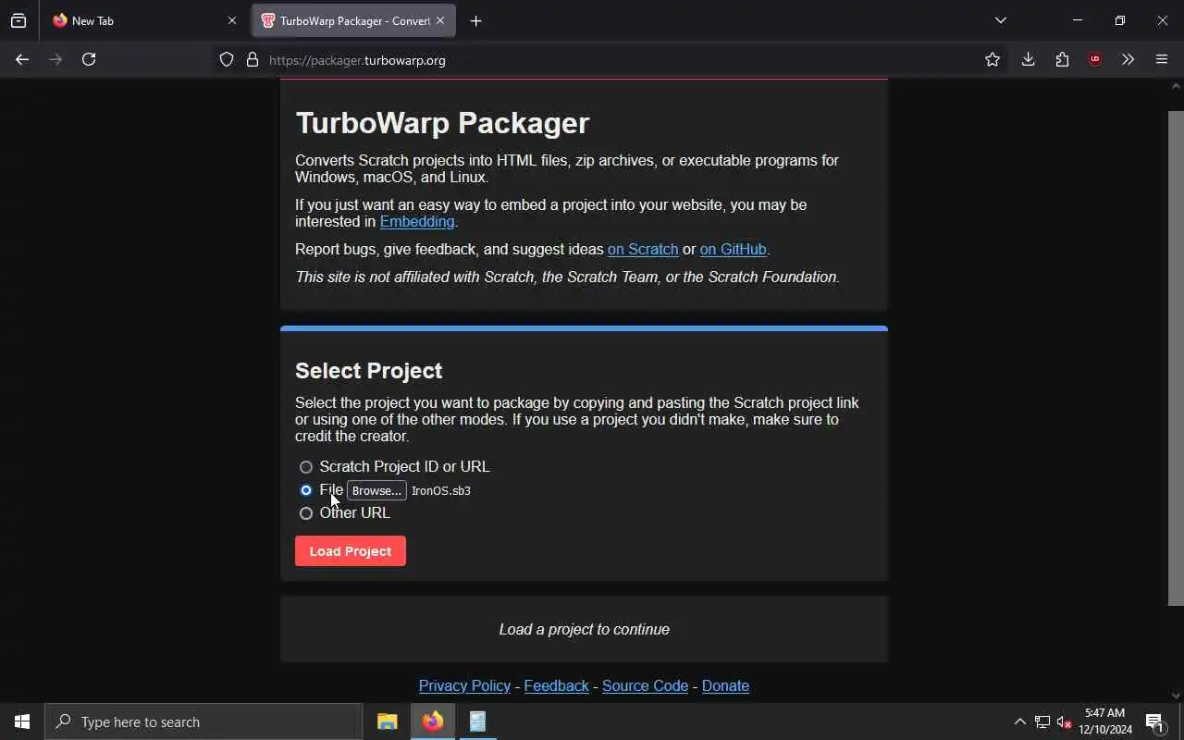This screenshot has height=740, width=1184.
Task: Select the TurboWarp Packager tab
Action: (353, 20)
